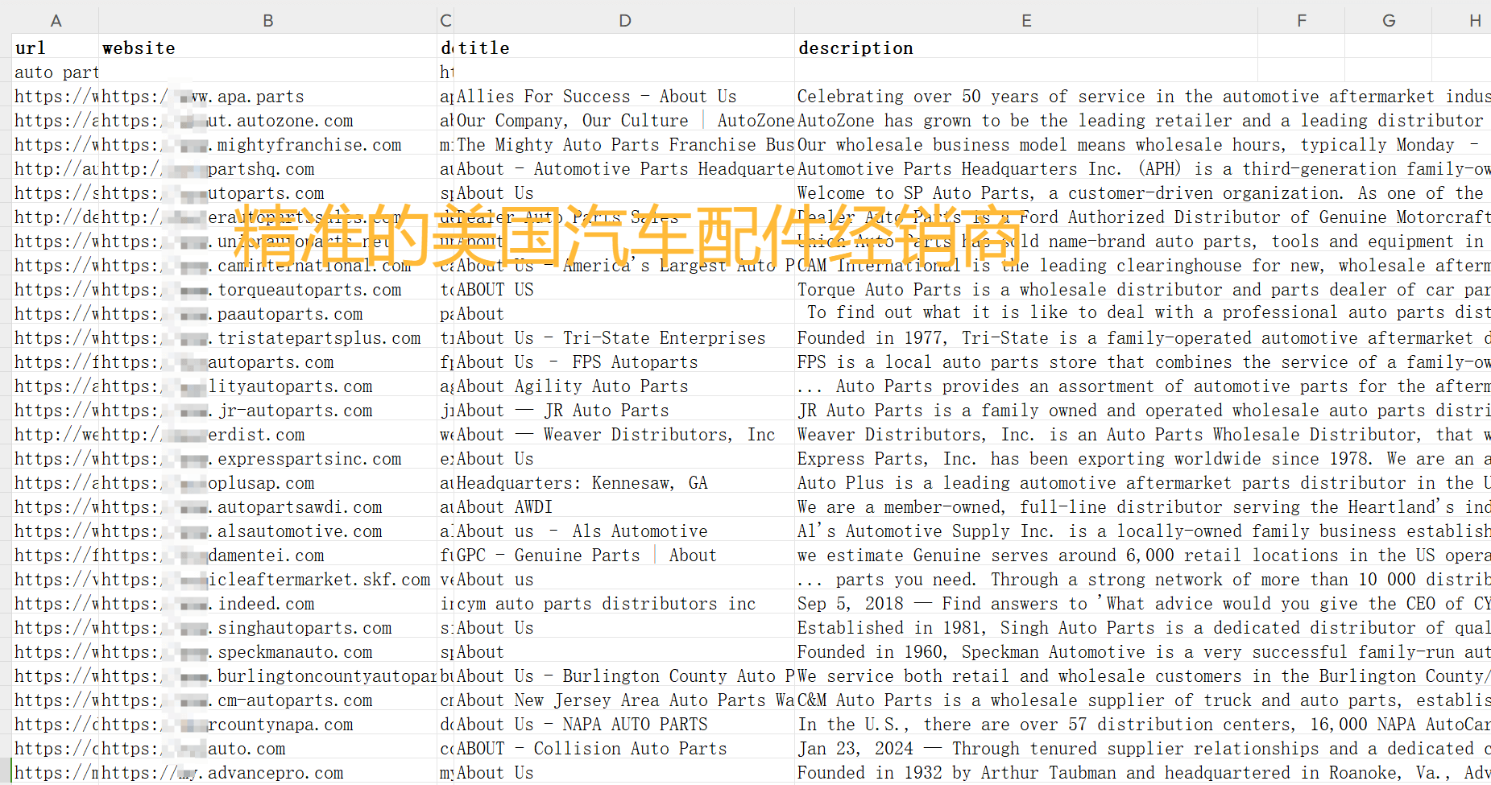
Task: Click the 'website' header cell
Action: (268, 48)
